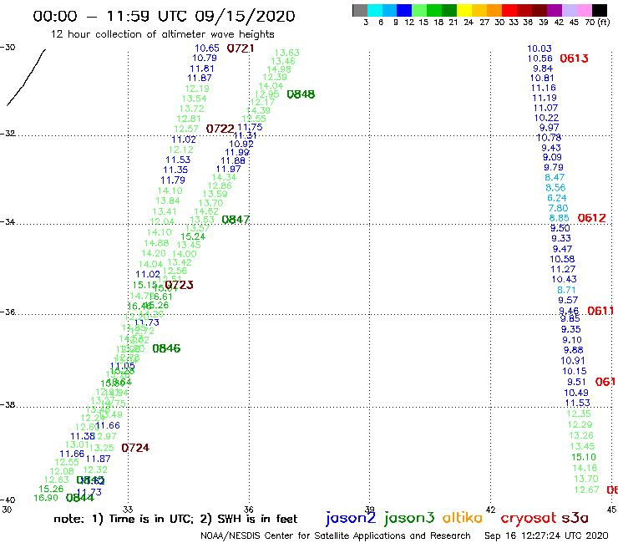Click the red time label '0611'
Viewport: 618px width, 543px height.
point(600,311)
